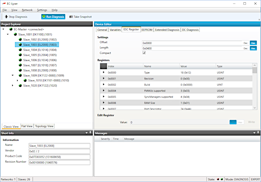Click the select-all corner of Registers table
Viewport: 261px width, 182px height.
103,66
